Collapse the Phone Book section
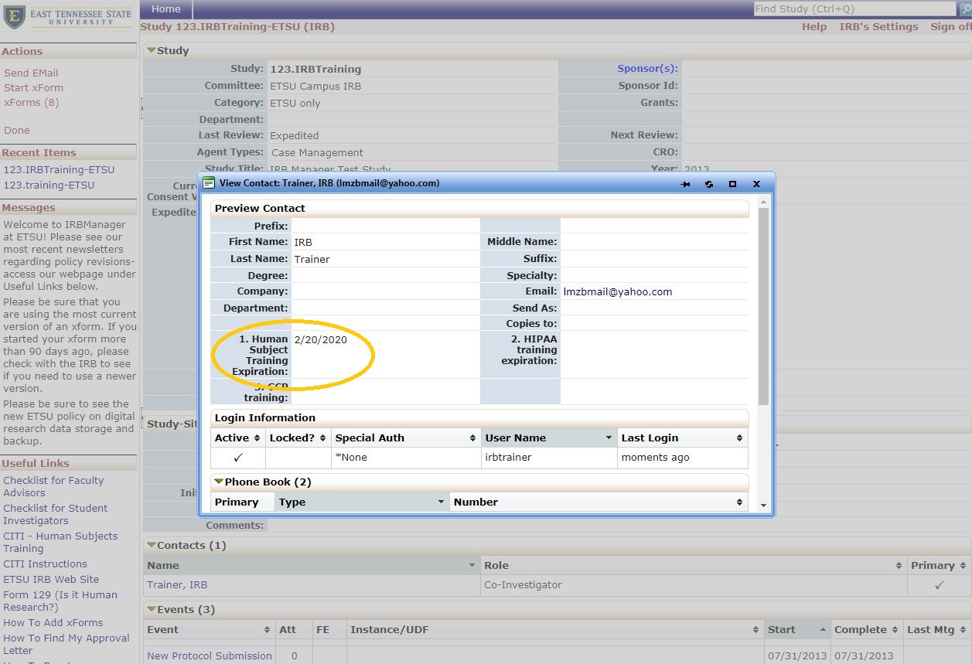Viewport: 972px width, 664px height. [219, 482]
